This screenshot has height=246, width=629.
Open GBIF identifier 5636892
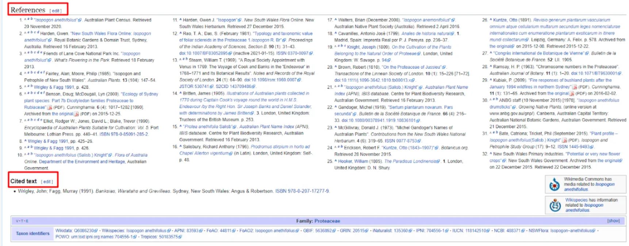tap(326, 231)
